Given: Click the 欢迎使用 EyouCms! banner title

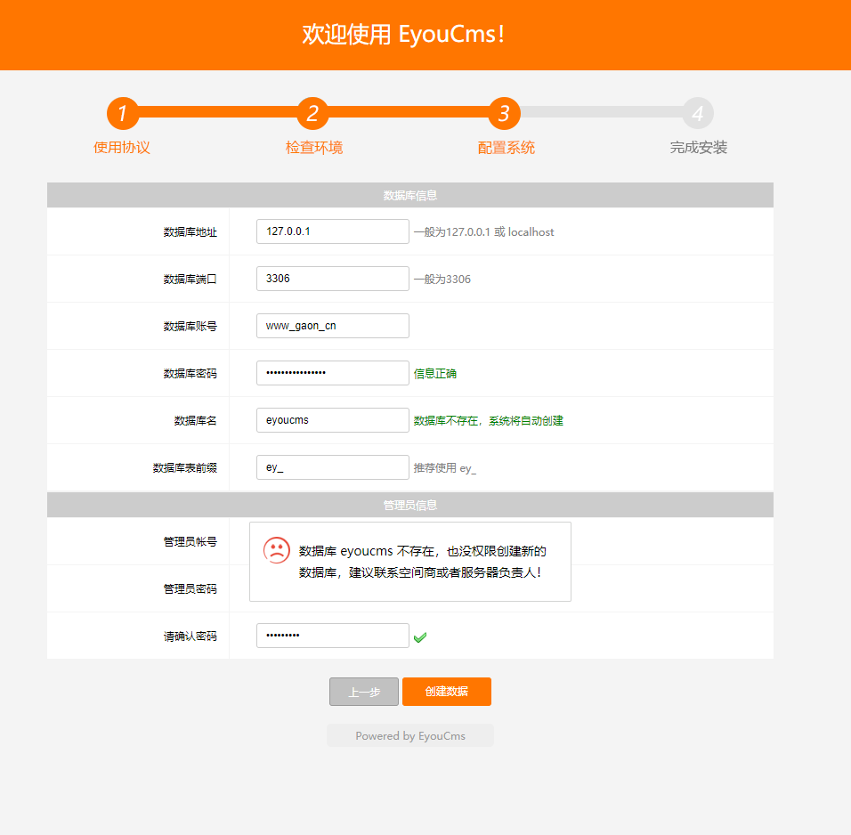Looking at the screenshot, I should [404, 34].
